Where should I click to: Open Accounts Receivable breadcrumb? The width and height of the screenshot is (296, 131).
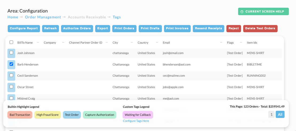87,17
